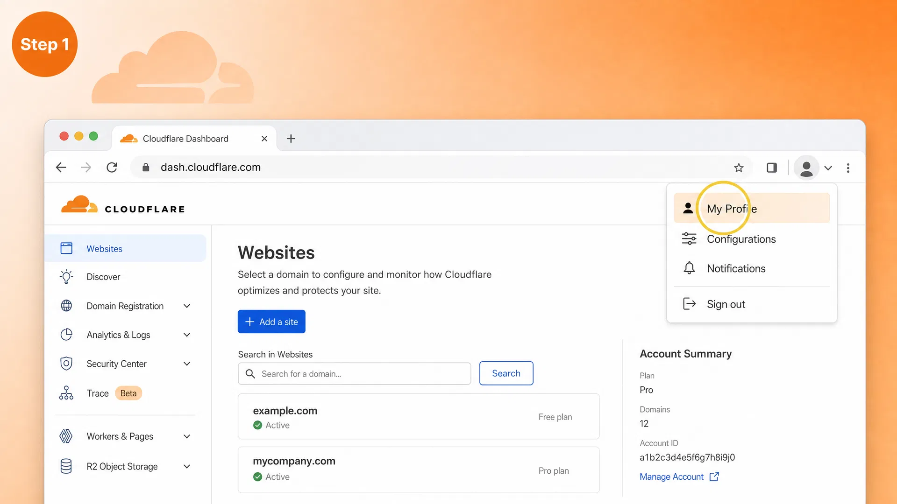Click R2 Object Storage label in sidebar
Viewport: 897px width, 504px height.
point(122,466)
